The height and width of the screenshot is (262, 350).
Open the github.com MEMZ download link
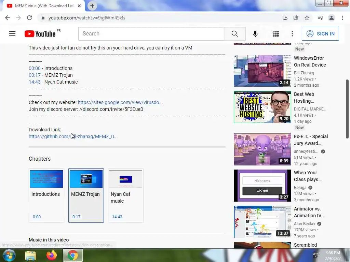[x=73, y=136]
